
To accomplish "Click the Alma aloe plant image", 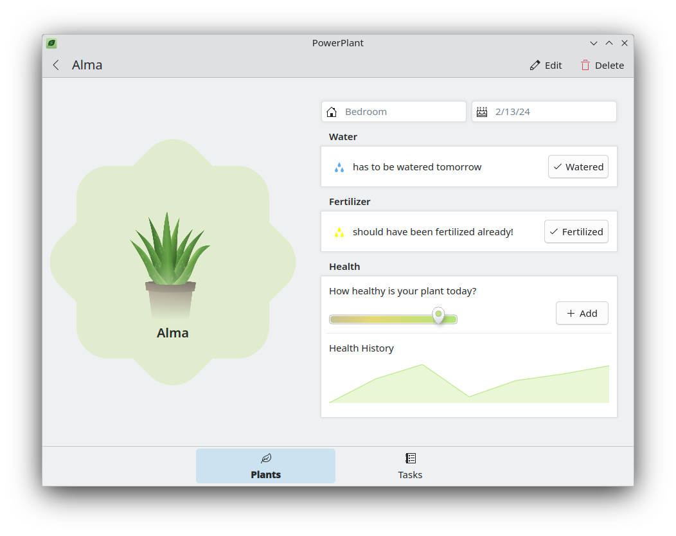I will 170,264.
